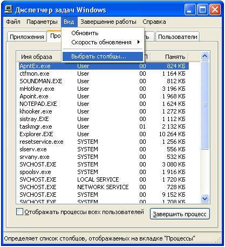This screenshot has width=225, height=247.
Task: Click the Task Manager title bar icon
Action: point(8,9)
